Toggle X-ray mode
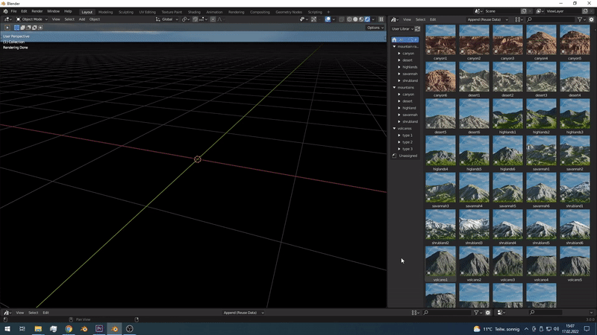The image size is (597, 335). pyautogui.click(x=342, y=19)
